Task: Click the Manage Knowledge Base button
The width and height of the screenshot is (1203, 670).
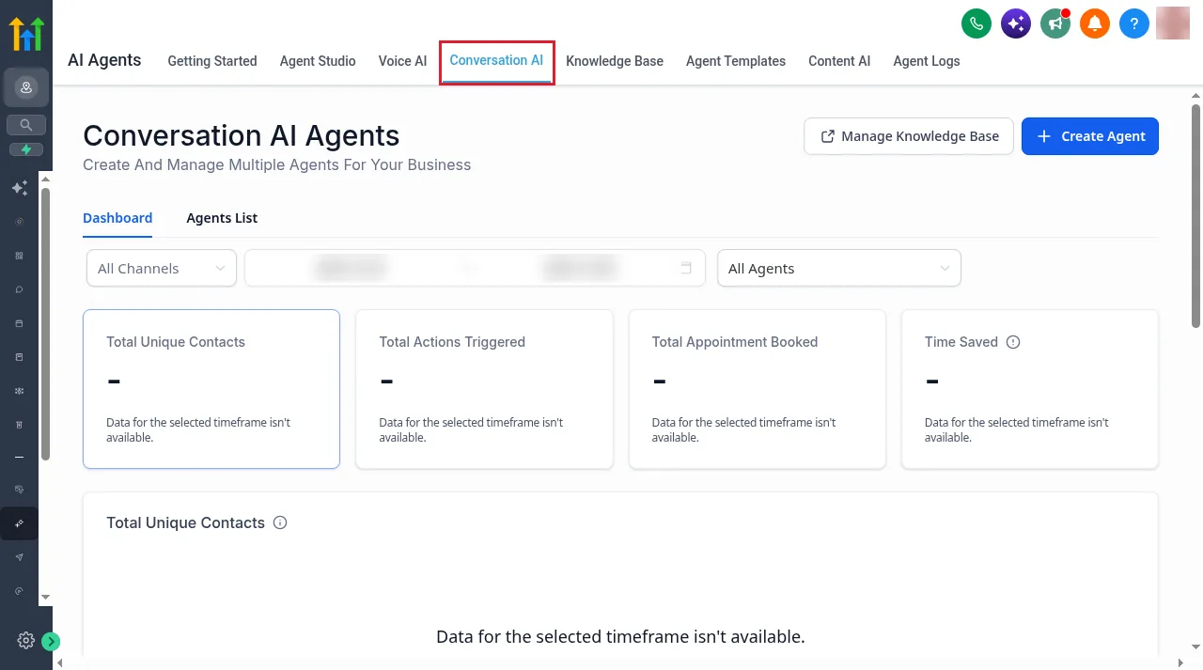Action: (909, 136)
